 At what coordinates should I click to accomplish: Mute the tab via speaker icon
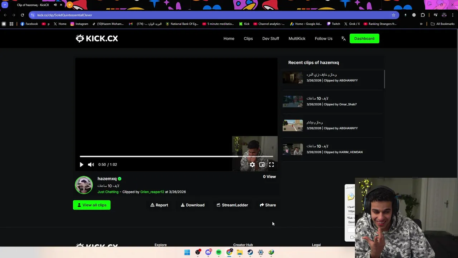tap(55, 5)
